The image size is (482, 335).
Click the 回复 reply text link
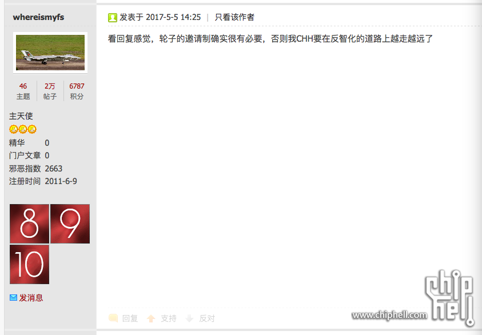click(x=130, y=318)
